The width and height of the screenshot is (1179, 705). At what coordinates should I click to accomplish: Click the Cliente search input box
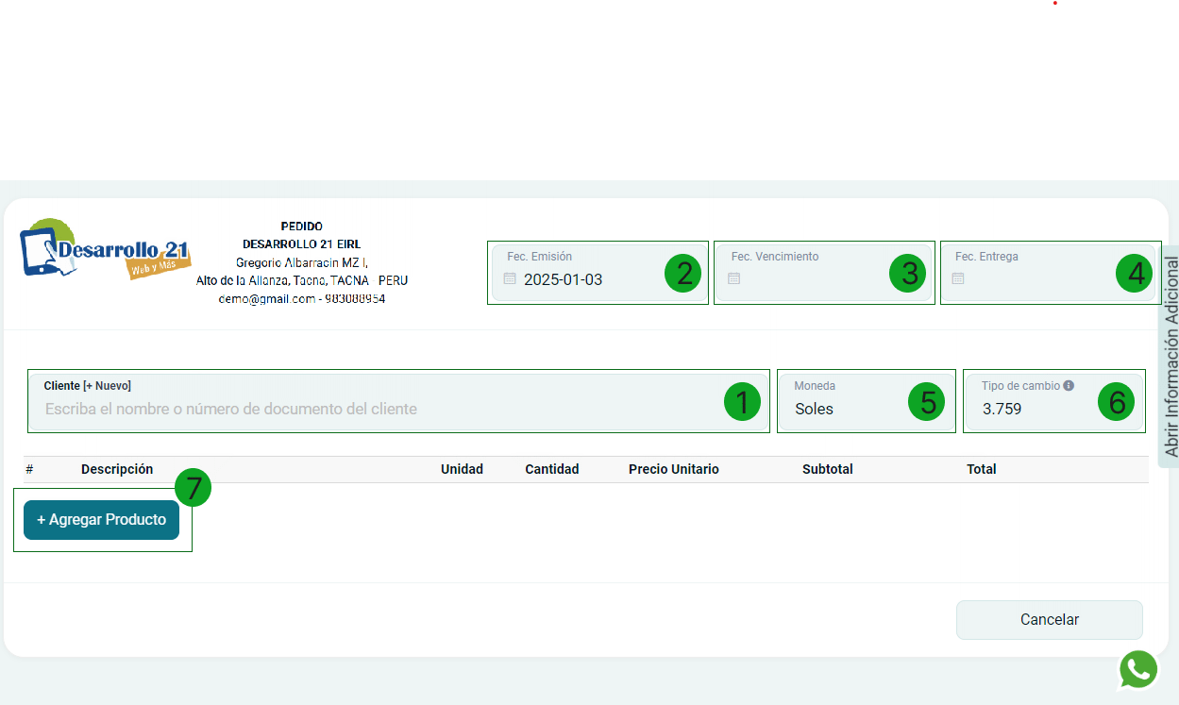point(378,409)
